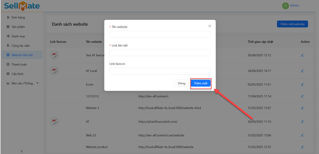Select Danh mục from sidebar
Screen dimensions: 319x154
pyautogui.click(x=18, y=36)
